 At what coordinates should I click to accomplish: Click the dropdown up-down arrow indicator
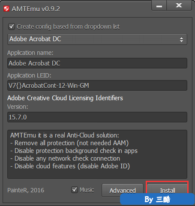[181, 39]
